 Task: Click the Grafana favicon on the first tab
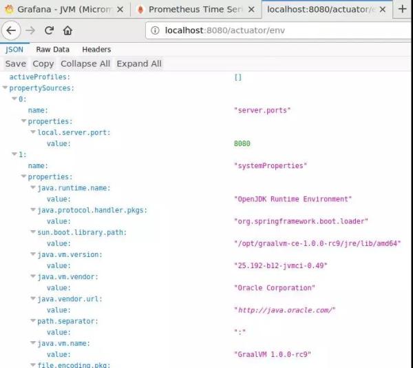(9, 10)
